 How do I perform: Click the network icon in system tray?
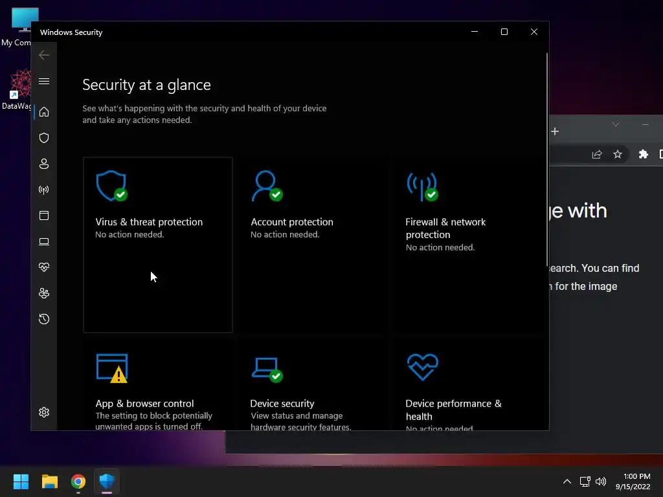pyautogui.click(x=585, y=481)
